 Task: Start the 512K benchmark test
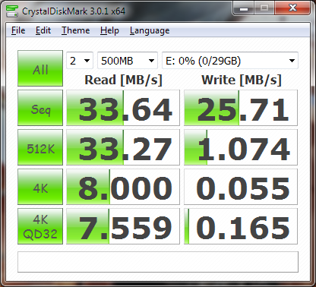pyautogui.click(x=40, y=147)
